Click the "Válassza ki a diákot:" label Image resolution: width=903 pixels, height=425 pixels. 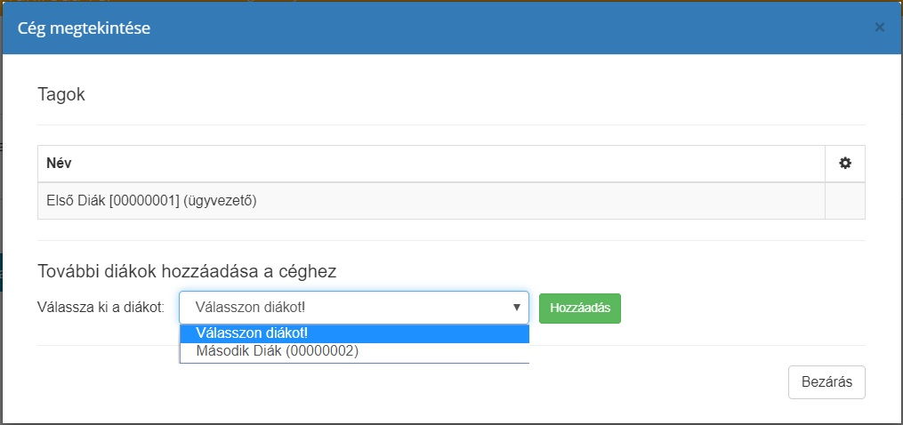coord(101,308)
